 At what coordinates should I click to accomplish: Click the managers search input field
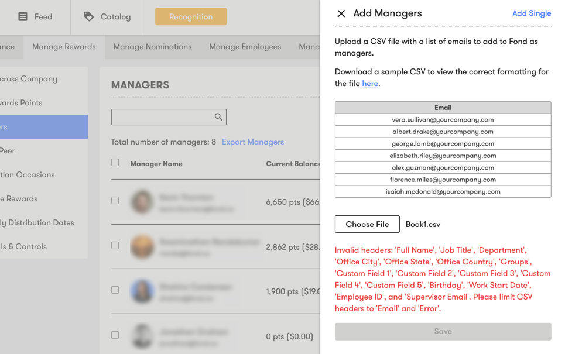[x=169, y=117]
